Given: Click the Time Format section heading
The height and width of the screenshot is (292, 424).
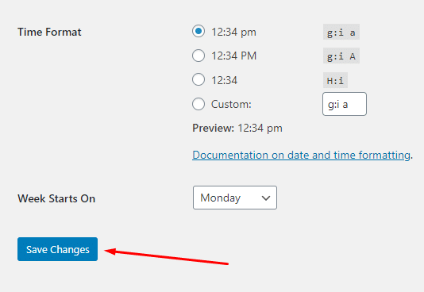Looking at the screenshot, I should pos(49,32).
